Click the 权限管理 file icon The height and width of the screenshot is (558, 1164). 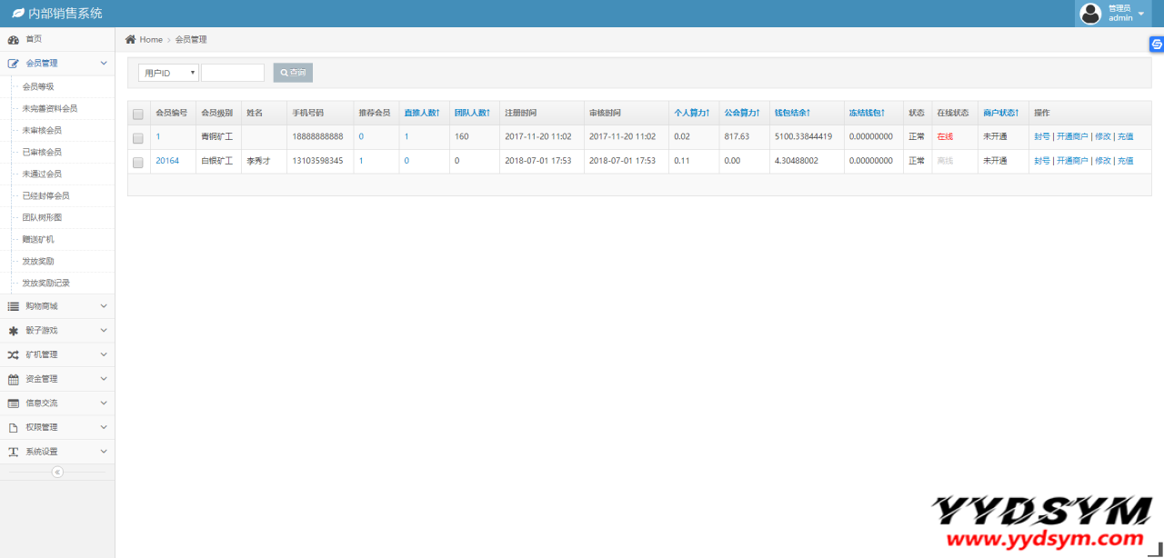(13, 427)
